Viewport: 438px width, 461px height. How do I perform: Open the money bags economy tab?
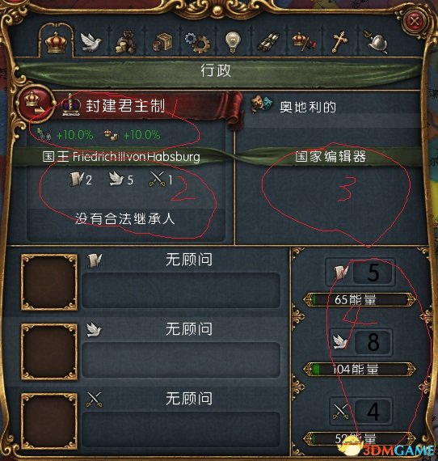click(125, 43)
